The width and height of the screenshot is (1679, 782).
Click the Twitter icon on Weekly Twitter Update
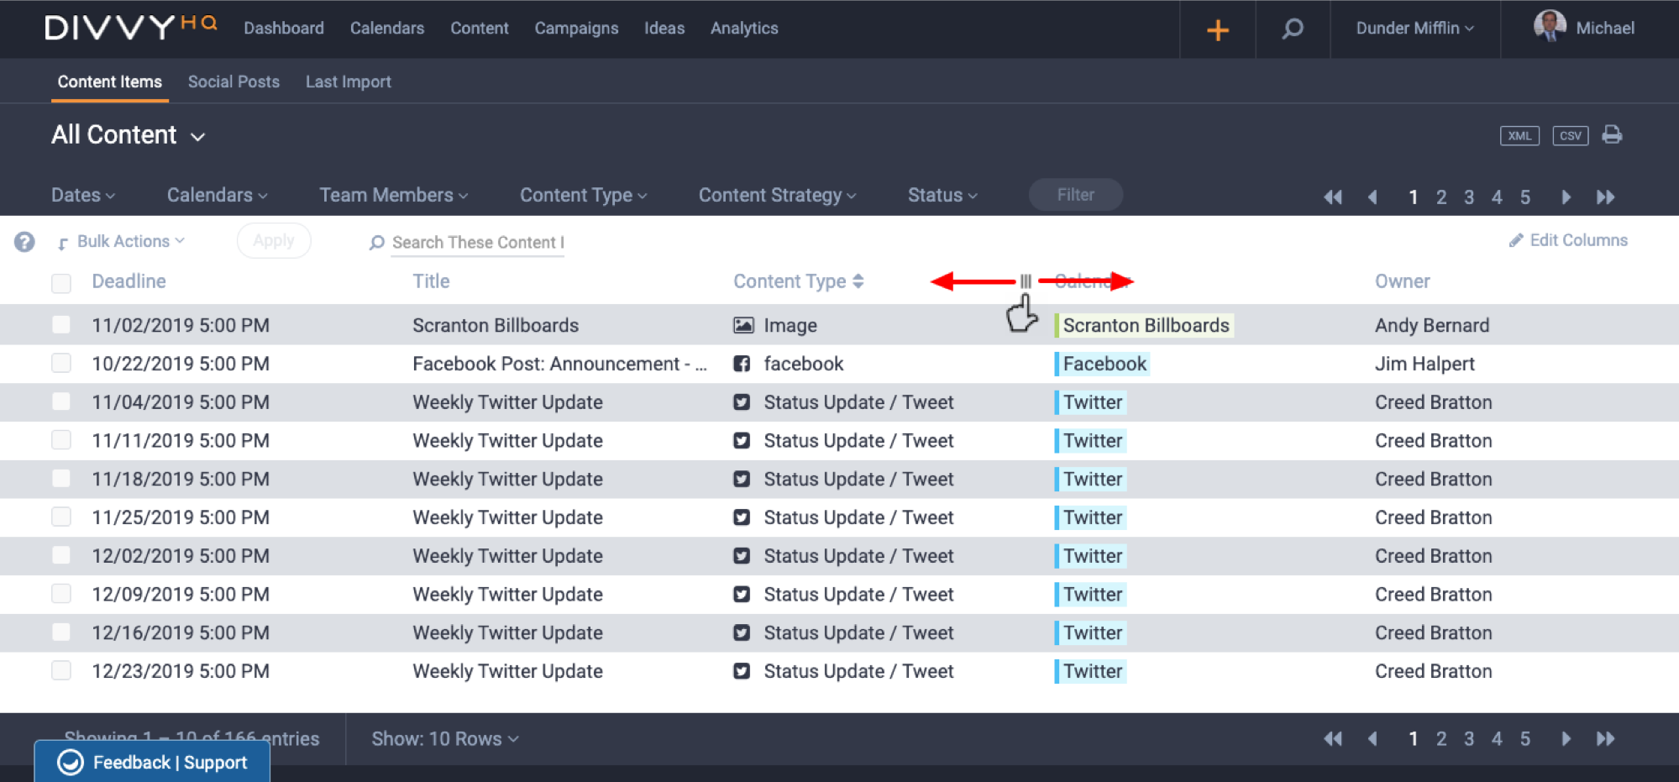click(x=742, y=402)
